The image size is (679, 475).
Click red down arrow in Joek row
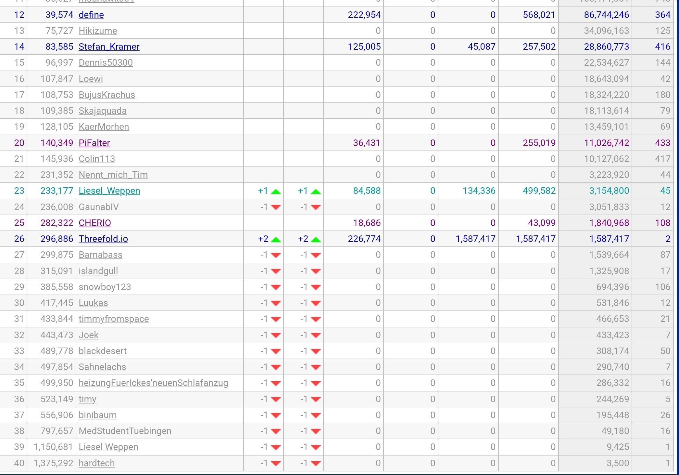276,335
